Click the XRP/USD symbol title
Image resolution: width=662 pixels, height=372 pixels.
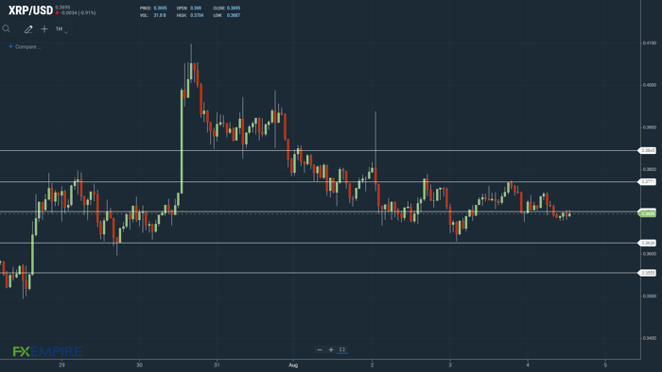31,10
